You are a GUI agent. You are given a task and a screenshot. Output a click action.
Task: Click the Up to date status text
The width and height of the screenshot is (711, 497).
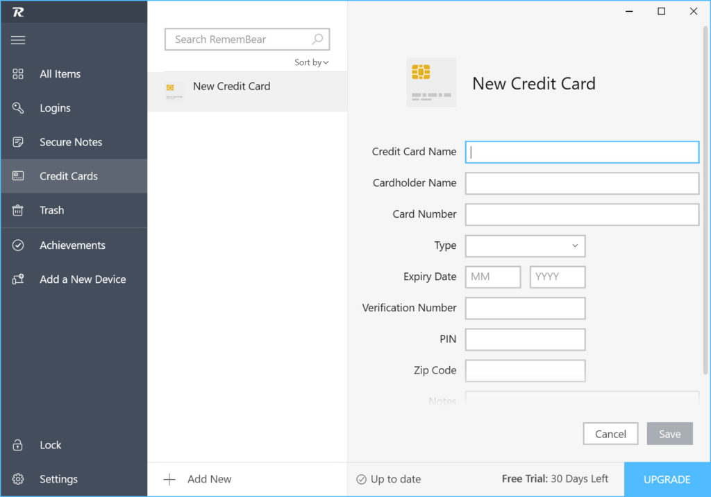[396, 479]
